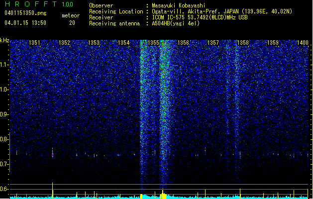Click the 1353 time marker
313x199 pixels.
click(94, 42)
